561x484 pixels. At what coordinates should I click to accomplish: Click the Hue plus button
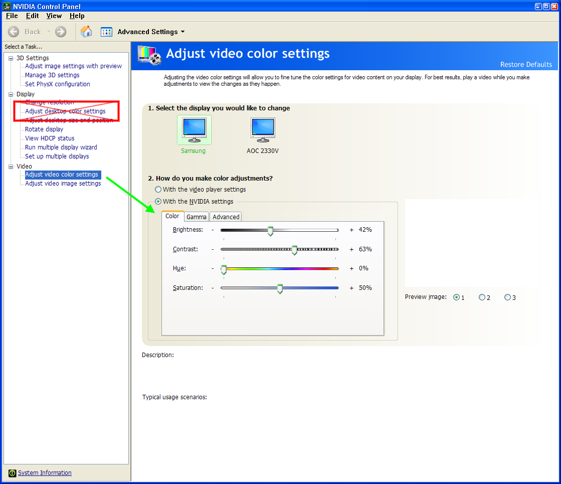pos(351,268)
